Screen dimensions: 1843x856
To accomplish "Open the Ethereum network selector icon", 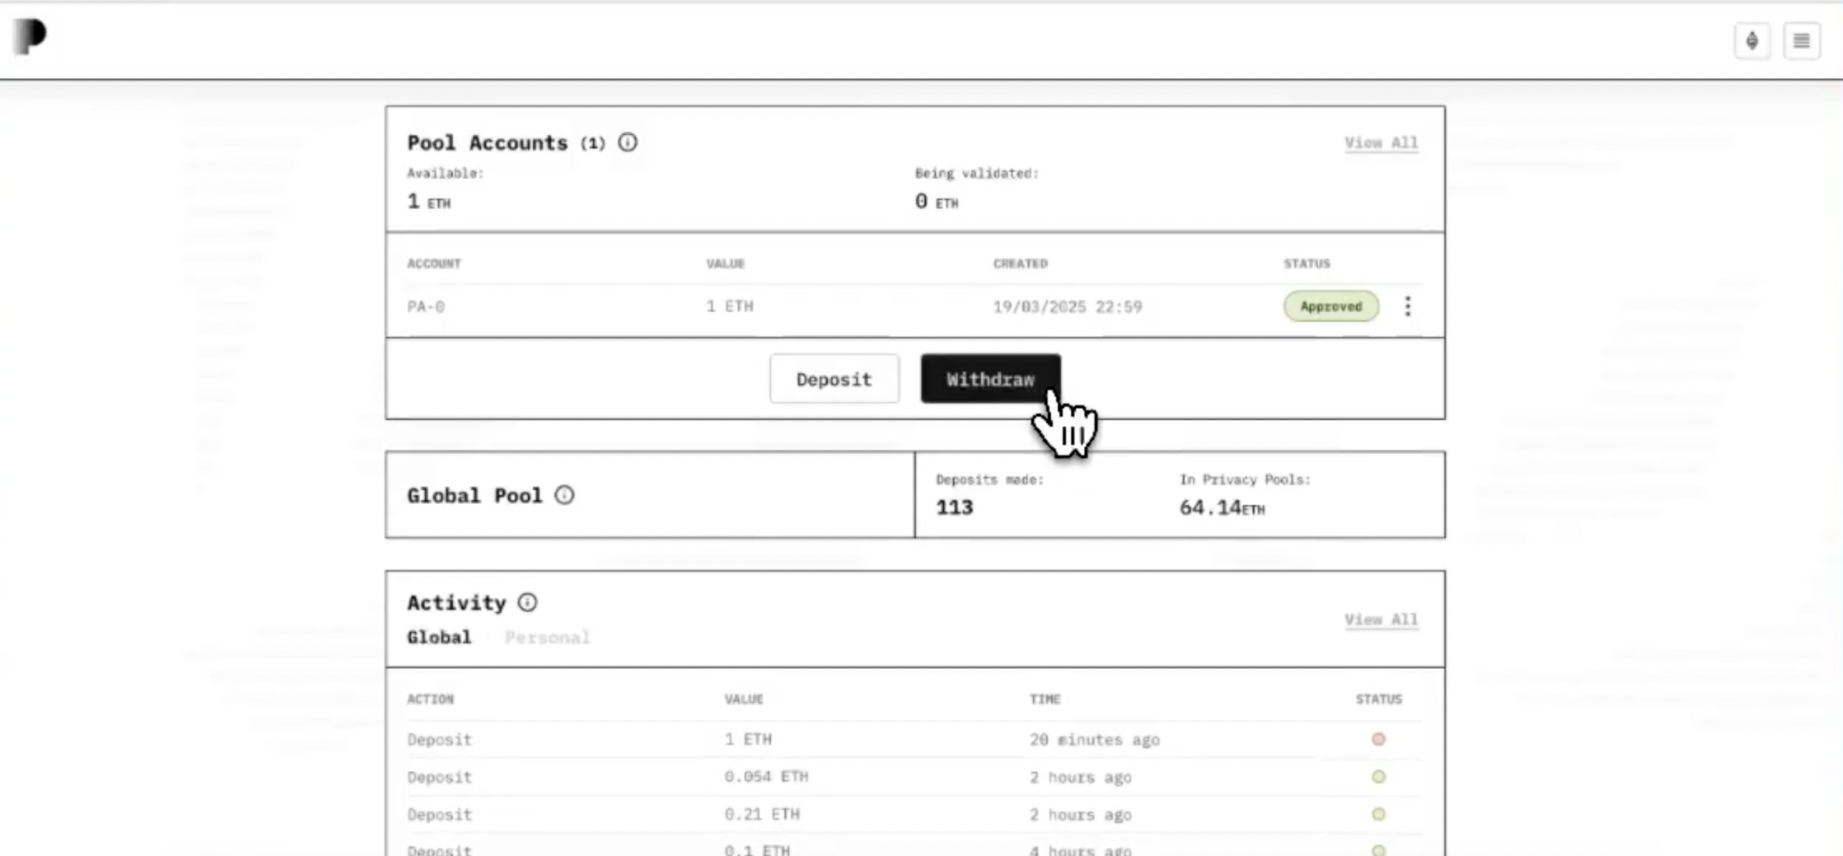I will [1752, 41].
